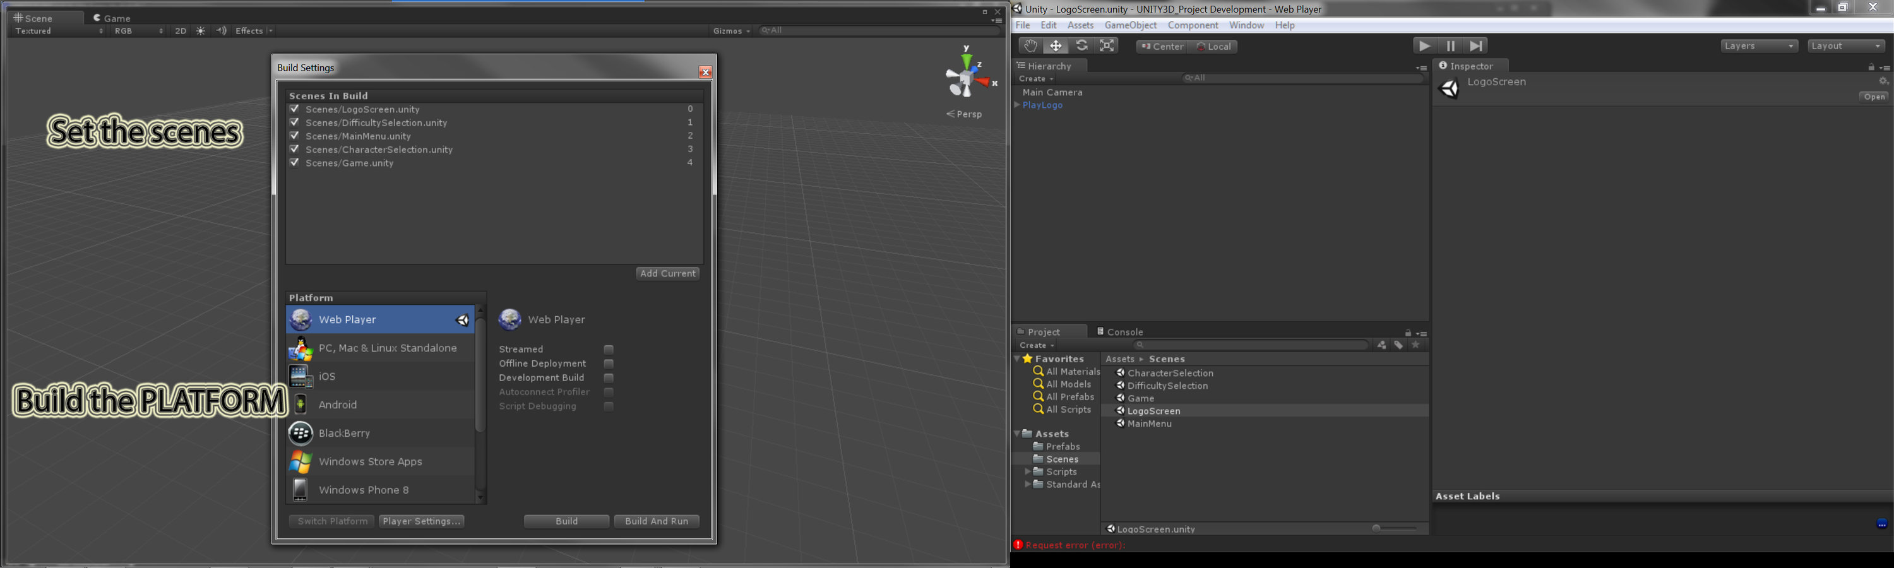This screenshot has height=568, width=1894.
Task: Open the Component menu
Action: pyautogui.click(x=1193, y=25)
